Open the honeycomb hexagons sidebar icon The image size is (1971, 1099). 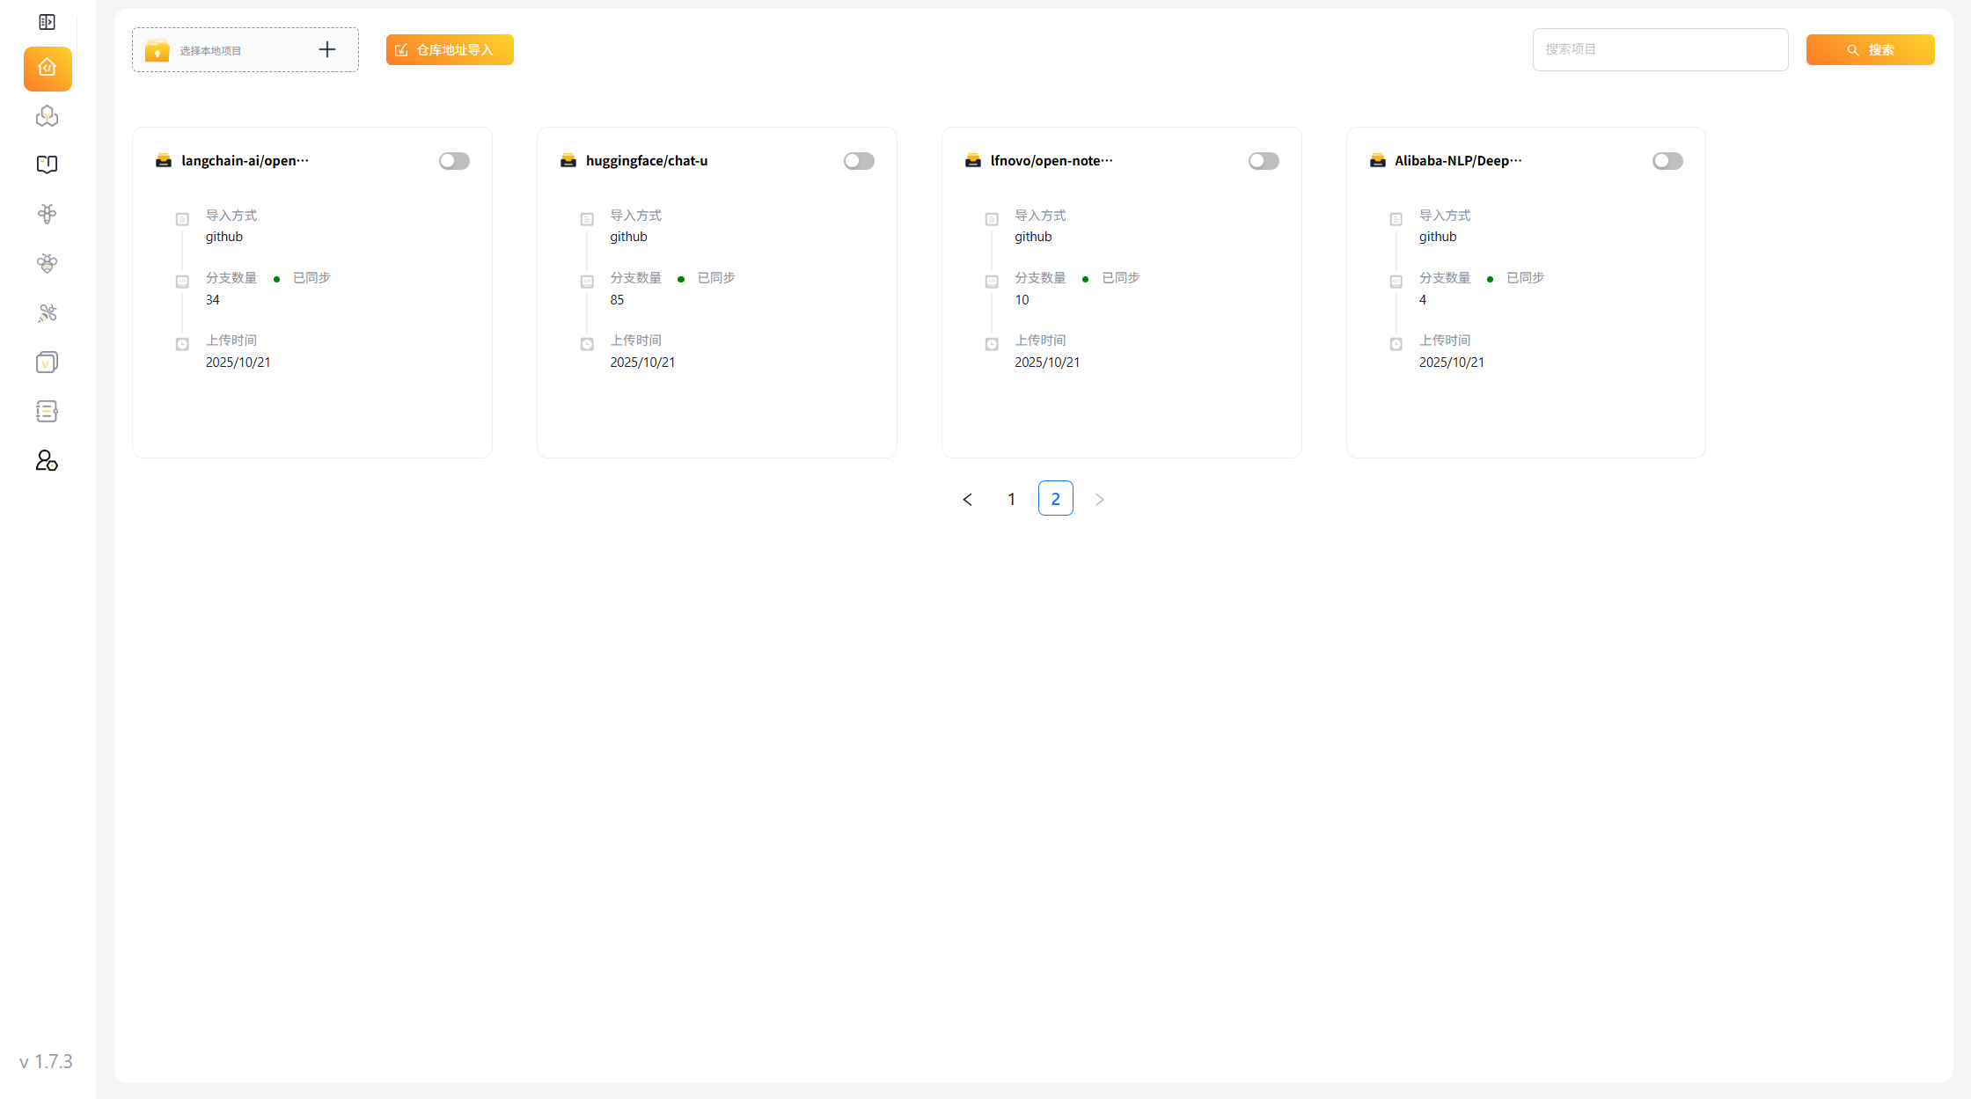(48, 116)
